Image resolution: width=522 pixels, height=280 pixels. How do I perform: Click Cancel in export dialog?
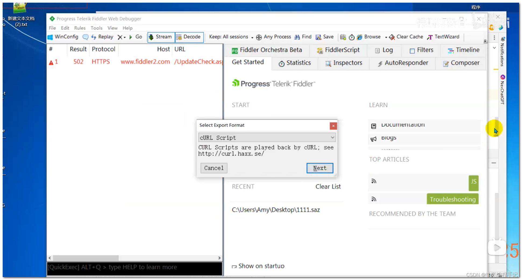214,168
